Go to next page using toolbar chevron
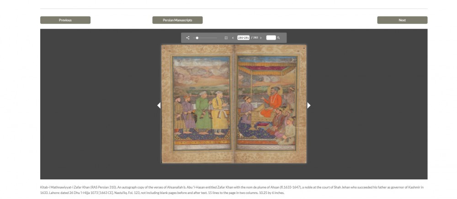 click(x=261, y=38)
